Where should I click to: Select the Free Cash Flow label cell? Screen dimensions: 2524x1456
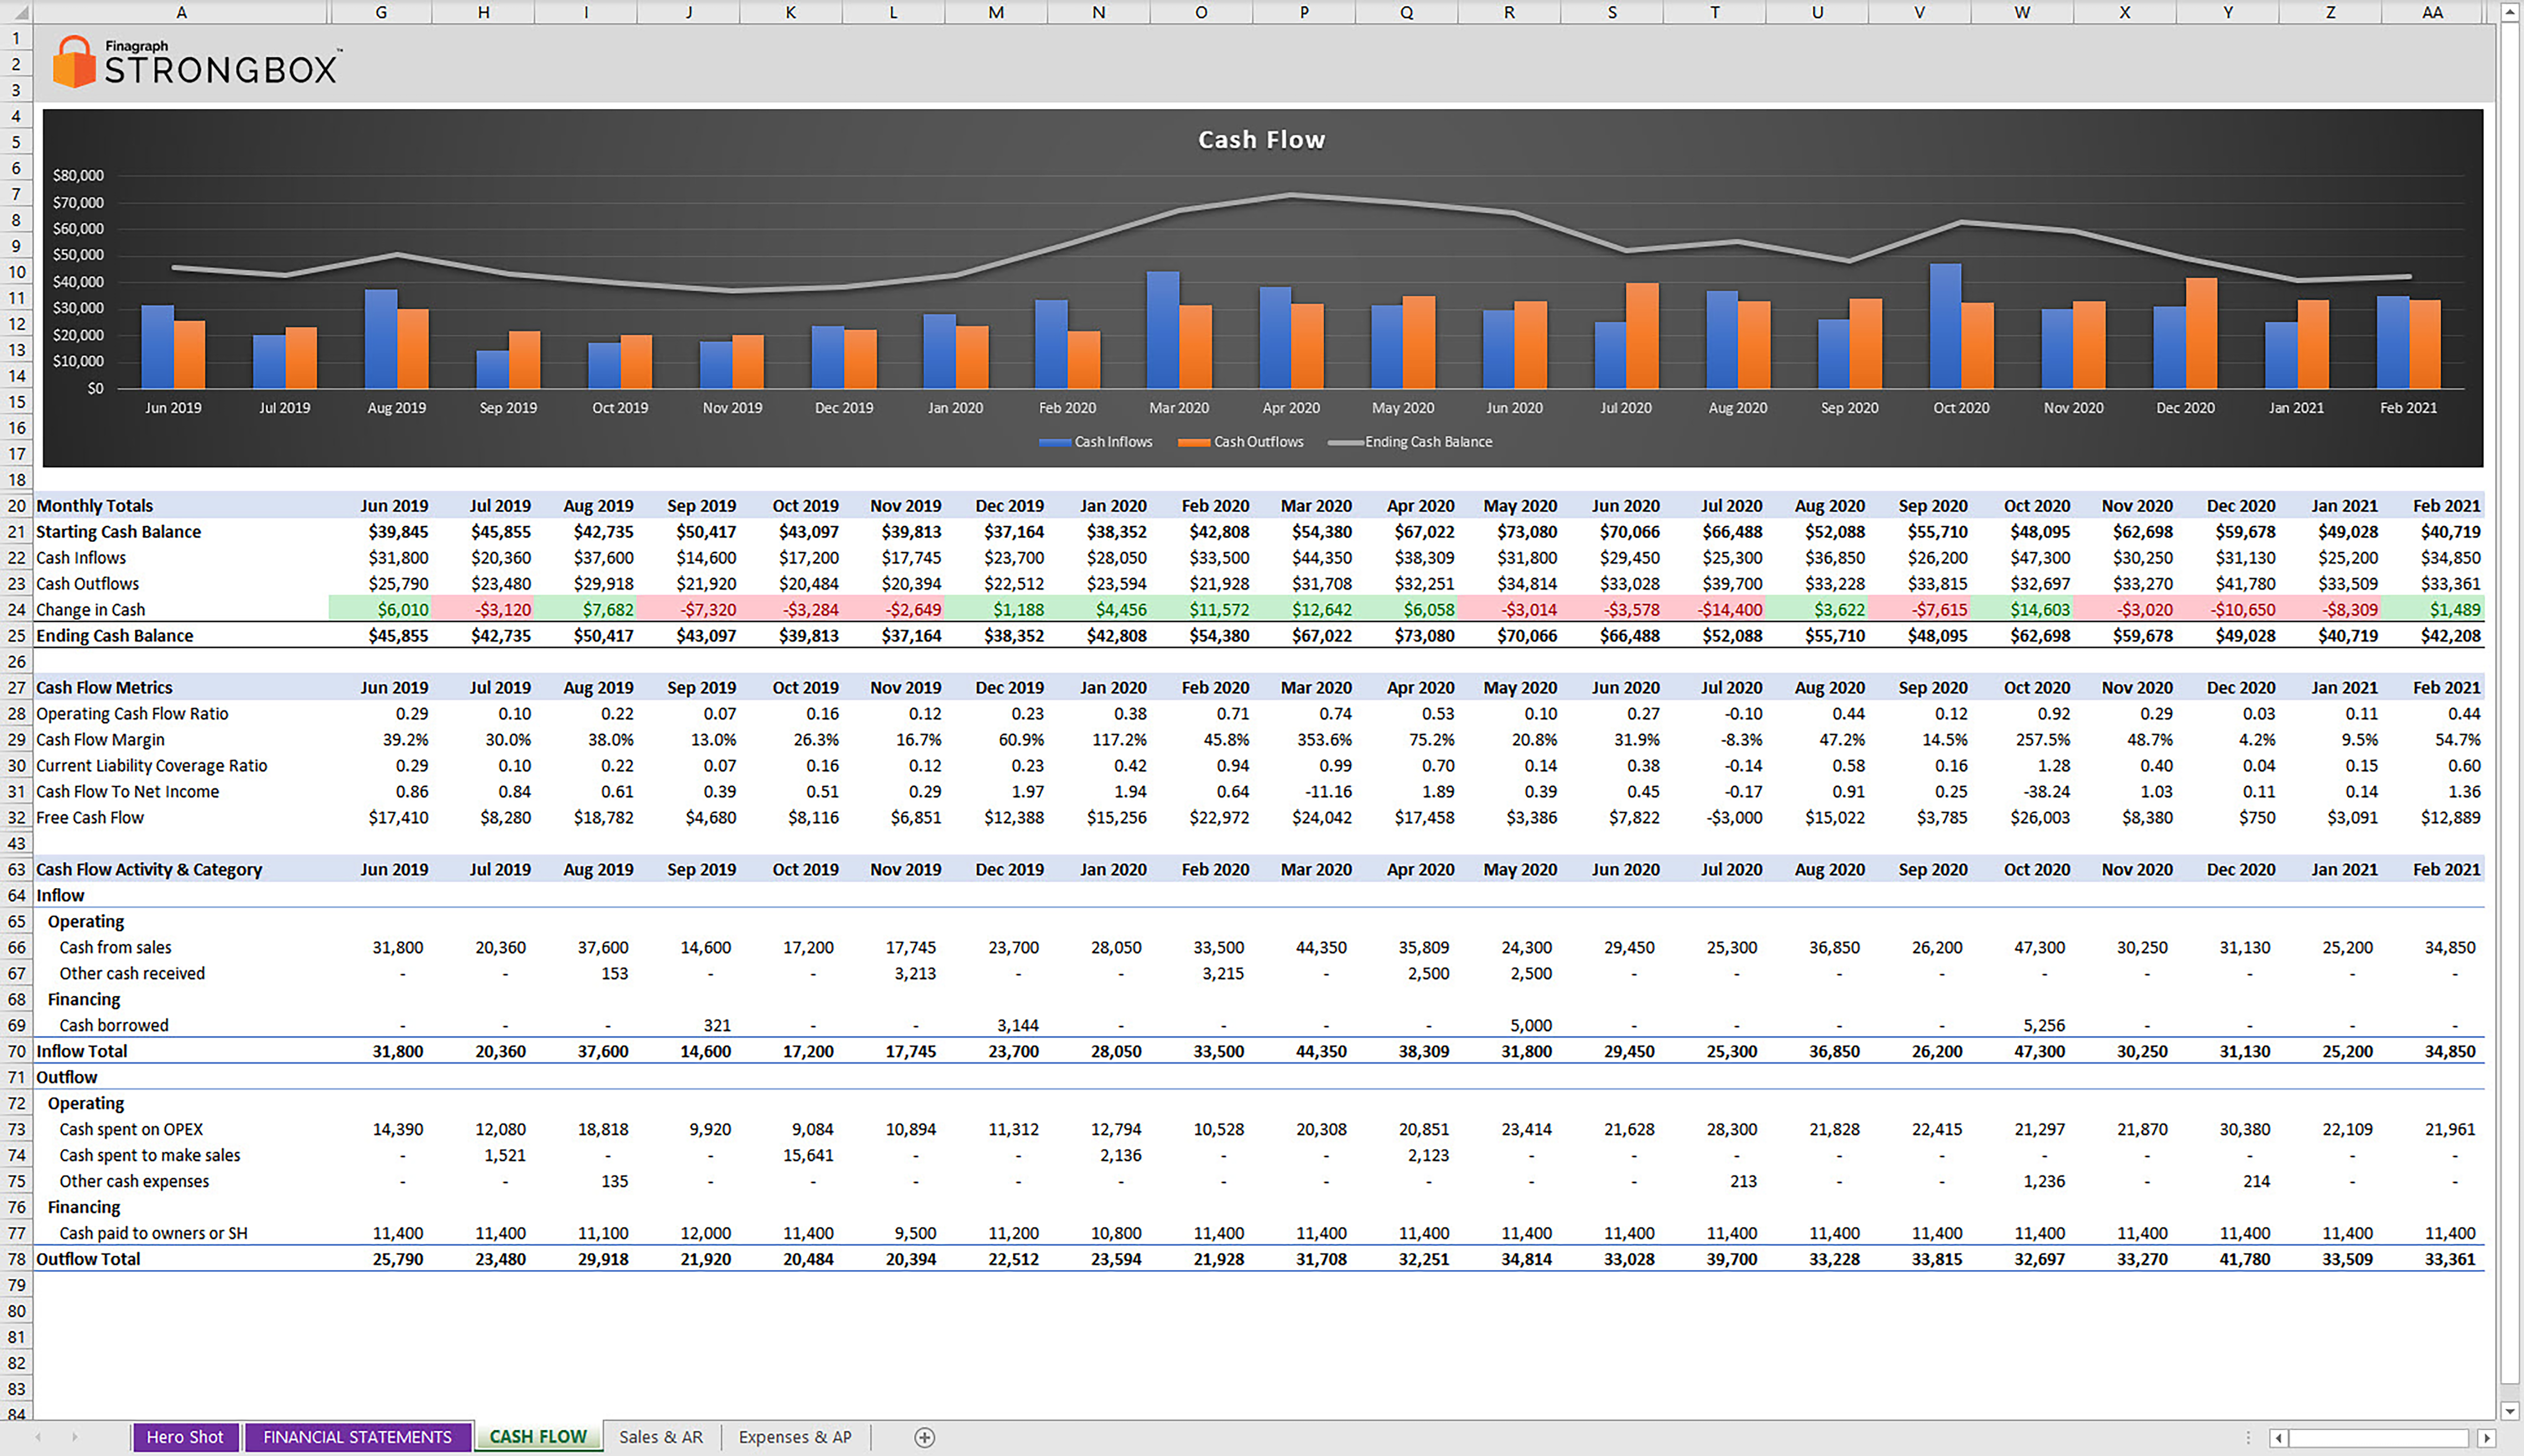(181, 818)
